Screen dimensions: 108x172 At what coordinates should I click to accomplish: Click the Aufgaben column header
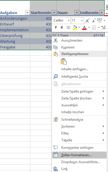click(x=9, y=13)
